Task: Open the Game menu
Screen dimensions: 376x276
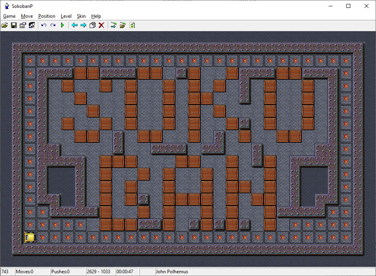Action: coord(9,16)
